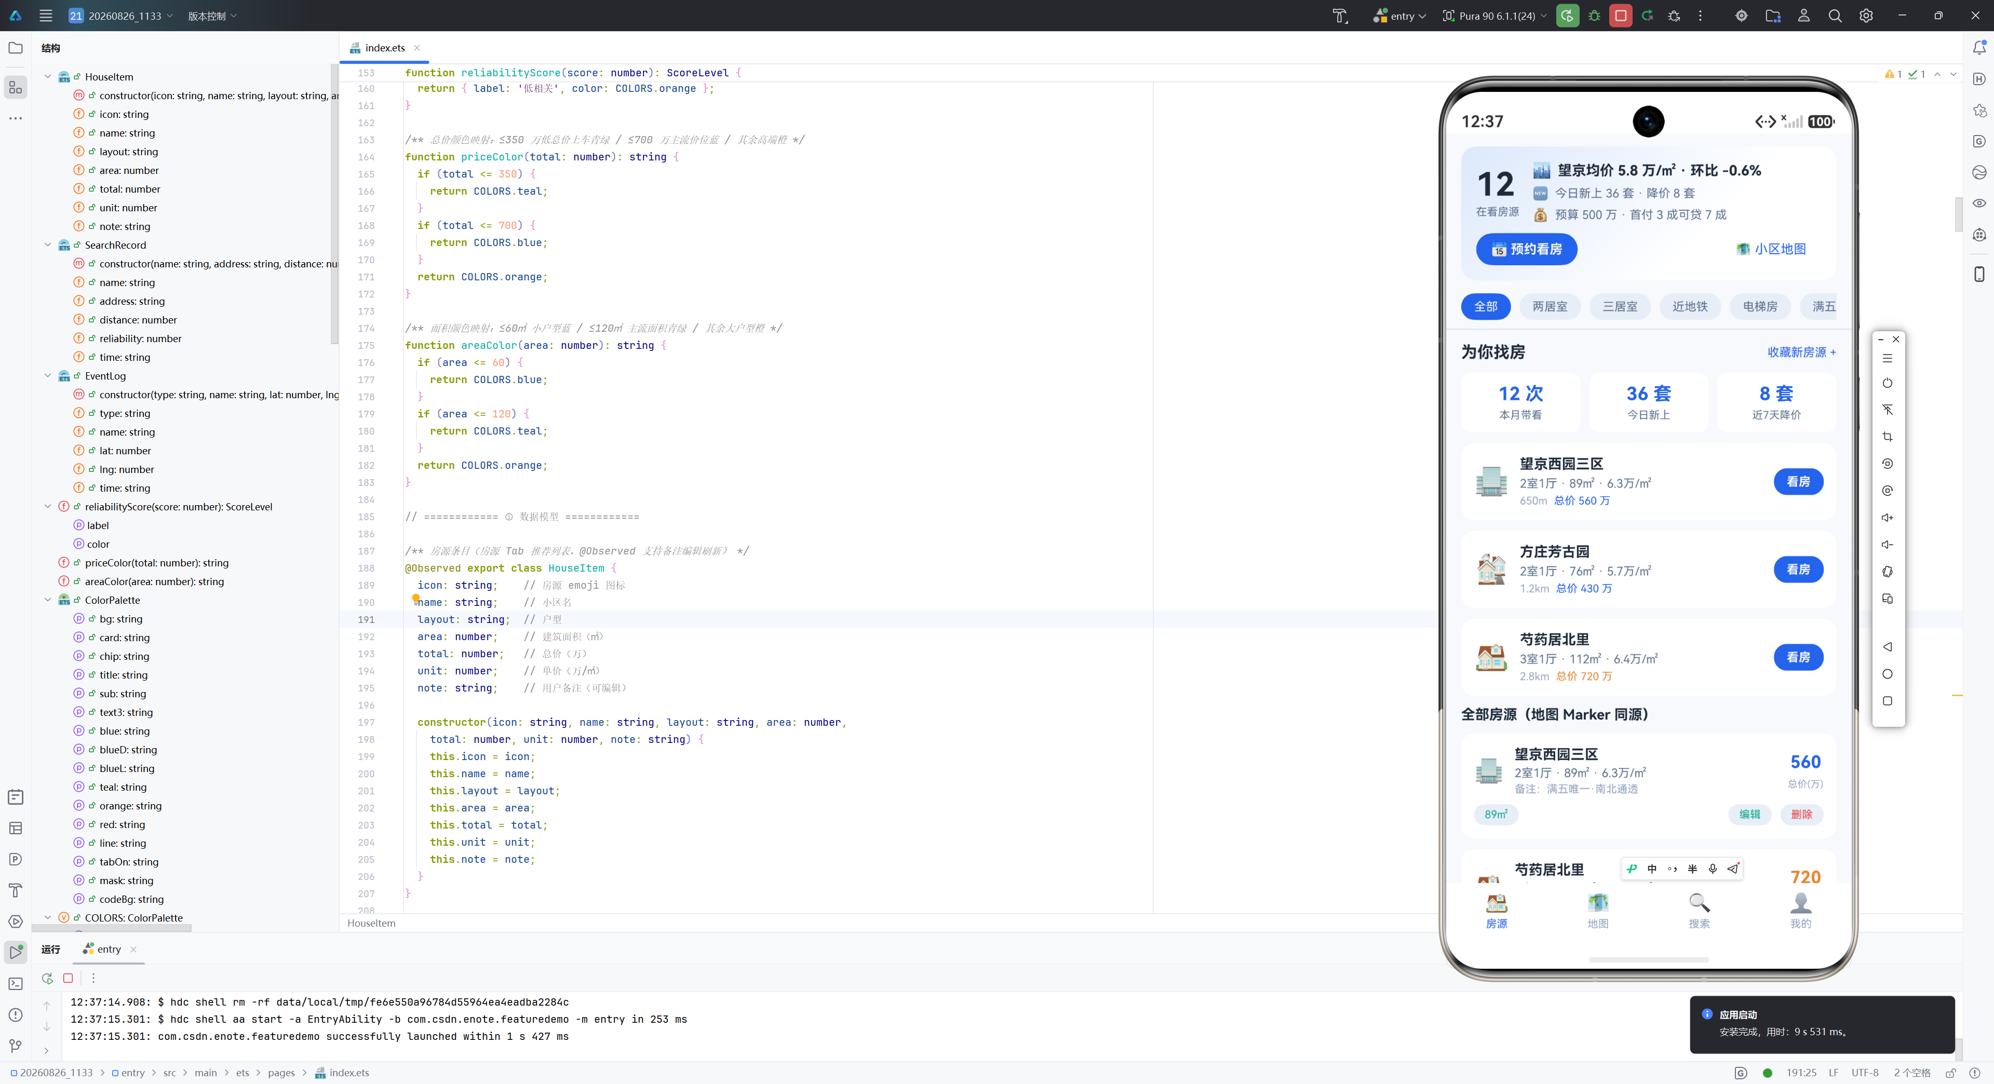The height and width of the screenshot is (1084, 1994).
Task: Open the Project folder tool window
Action: (x=16, y=48)
